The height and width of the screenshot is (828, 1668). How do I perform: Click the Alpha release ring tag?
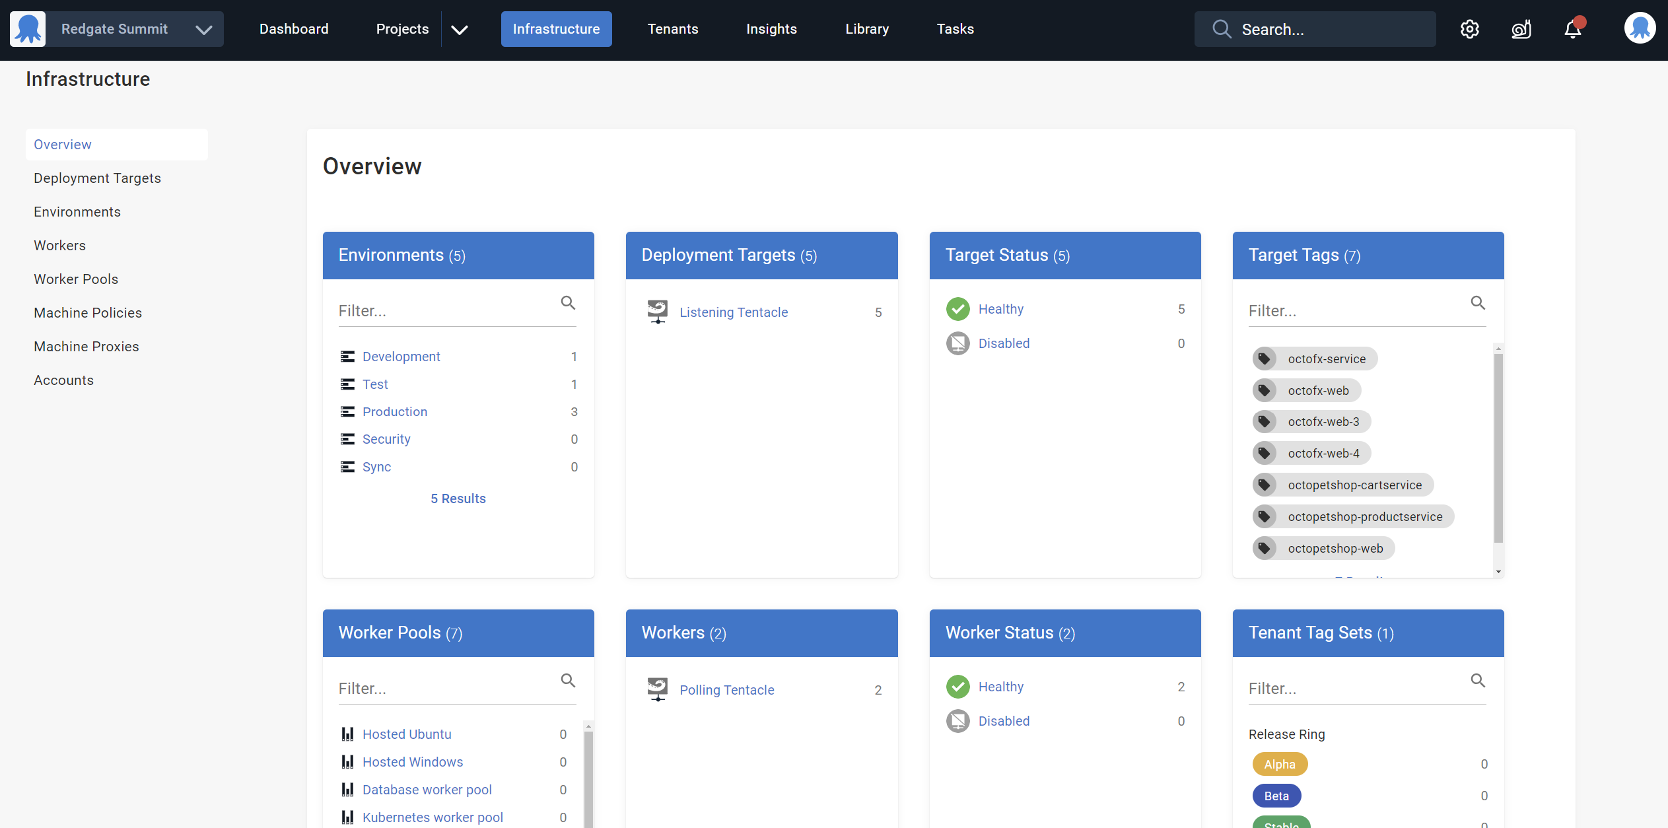pyautogui.click(x=1279, y=764)
